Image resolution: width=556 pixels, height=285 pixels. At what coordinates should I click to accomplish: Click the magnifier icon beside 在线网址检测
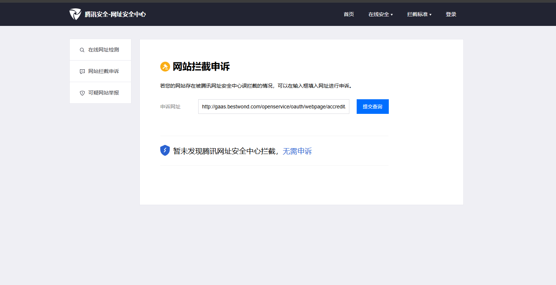pyautogui.click(x=82, y=50)
